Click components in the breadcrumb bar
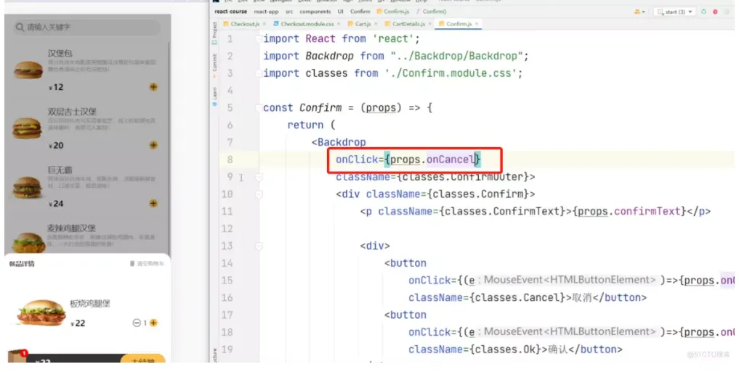739x372 pixels. [315, 12]
